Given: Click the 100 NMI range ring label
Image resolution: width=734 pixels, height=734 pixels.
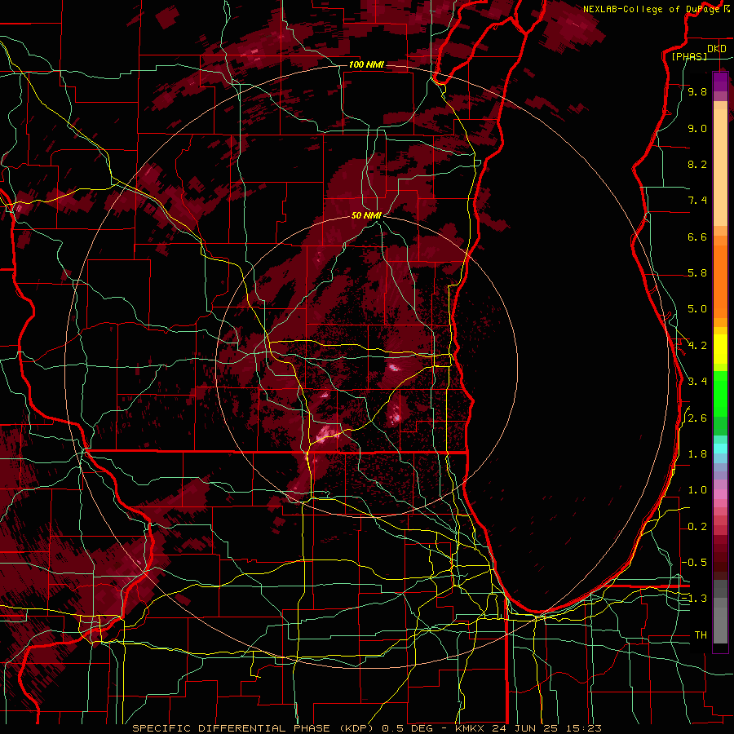Looking at the screenshot, I should click(x=366, y=64).
